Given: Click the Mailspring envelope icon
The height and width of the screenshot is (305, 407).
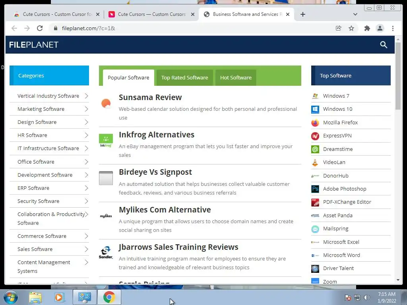Looking at the screenshot, I should click(x=315, y=229).
